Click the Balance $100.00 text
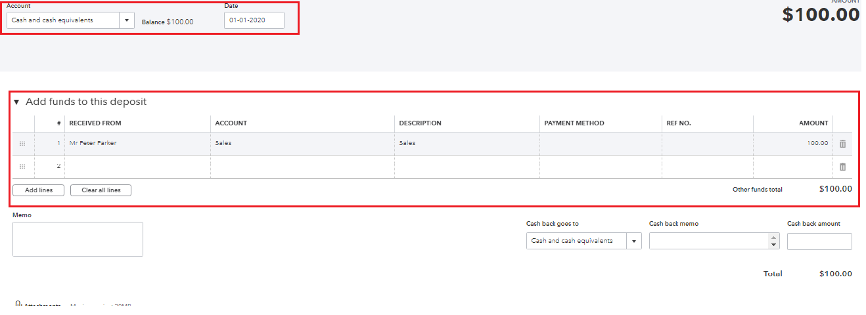The width and height of the screenshot is (866, 315). coord(168,22)
